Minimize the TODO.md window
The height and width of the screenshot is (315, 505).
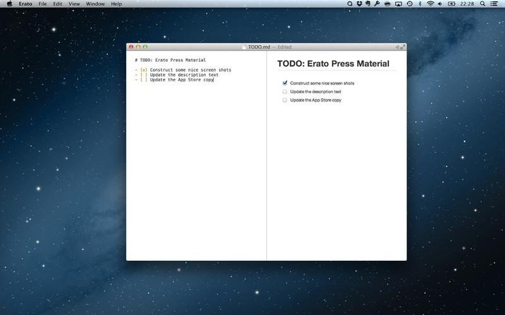coord(138,47)
